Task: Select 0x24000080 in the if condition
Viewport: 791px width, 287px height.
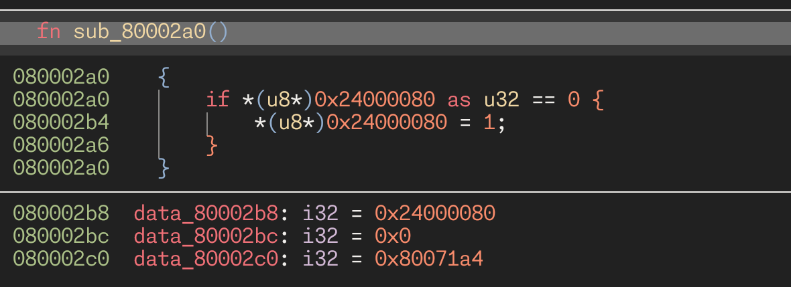Action: [x=374, y=100]
